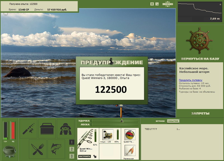Select rod slot 1

point(72,142)
